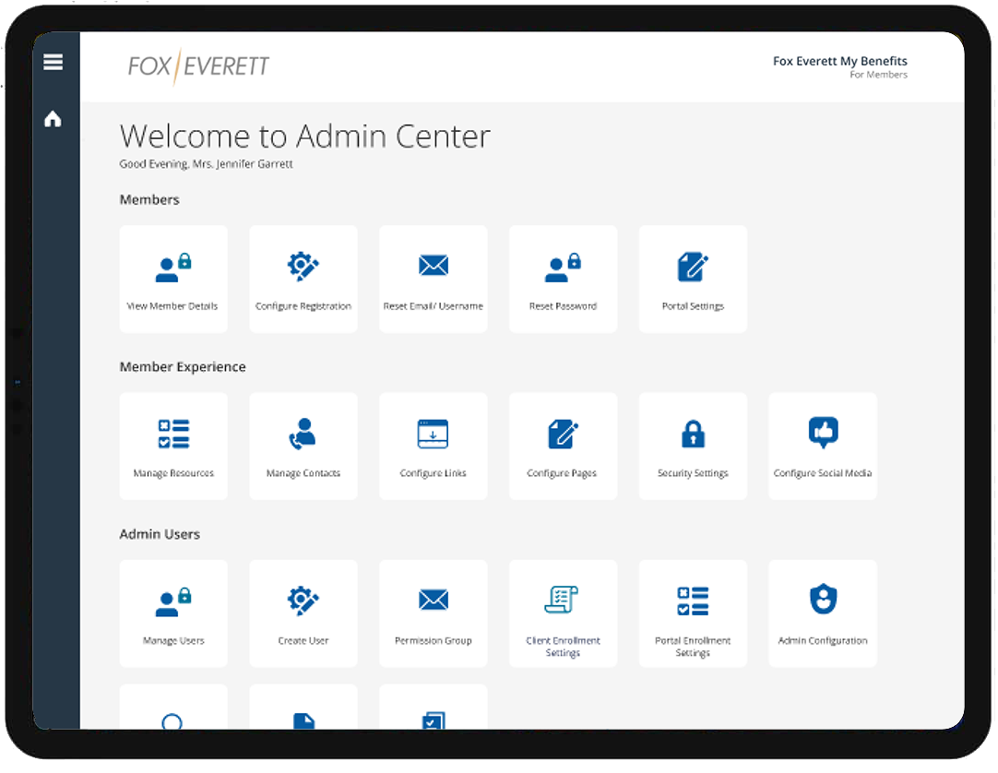Open Configure Social Media thumbs-up icon
Screen dimensions: 998x773
[823, 433]
